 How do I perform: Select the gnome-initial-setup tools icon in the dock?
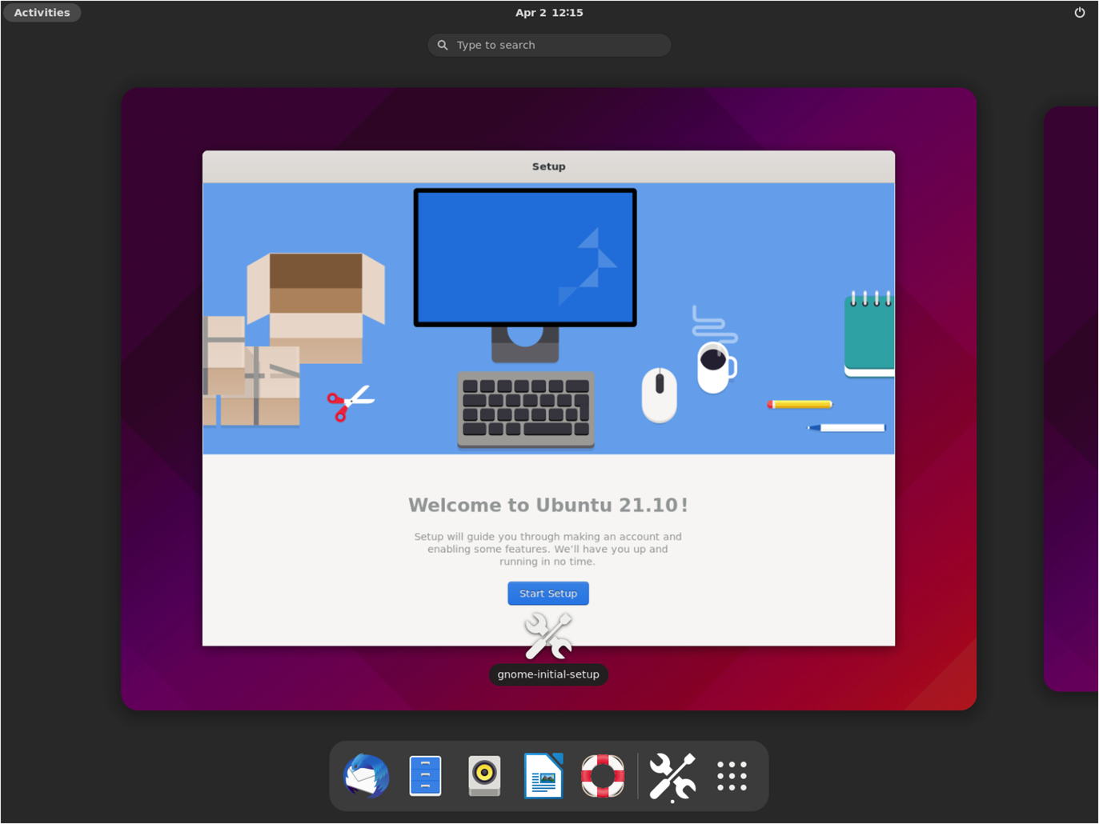[672, 777]
